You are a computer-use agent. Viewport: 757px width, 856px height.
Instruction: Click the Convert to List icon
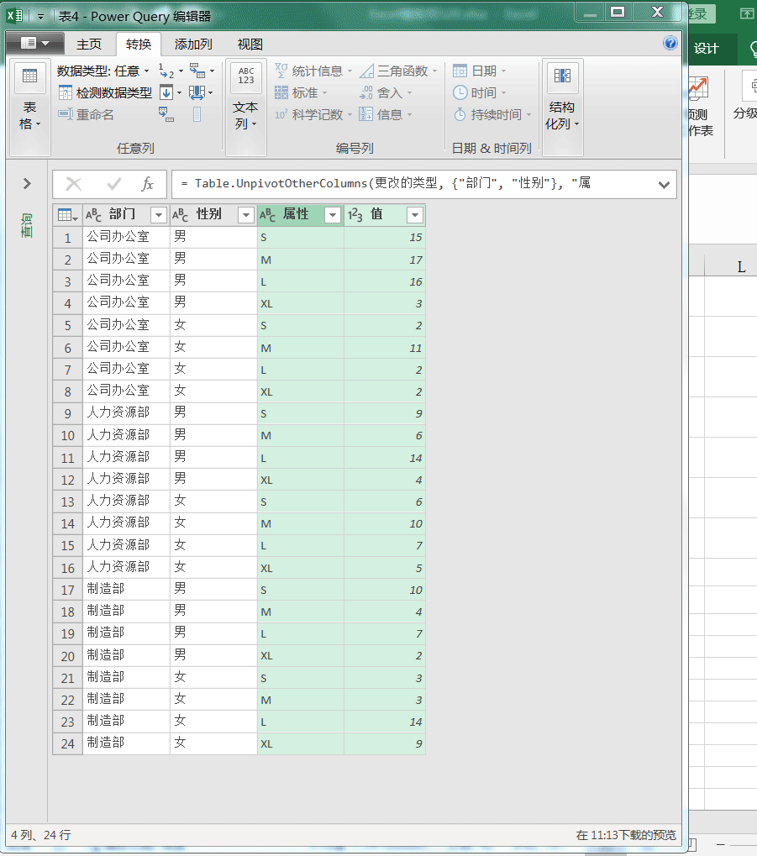click(x=197, y=114)
